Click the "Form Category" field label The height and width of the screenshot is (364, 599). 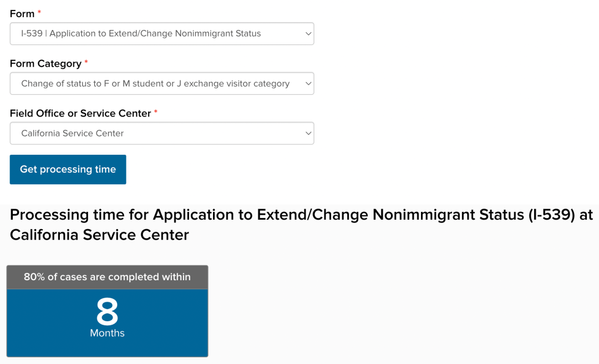pyautogui.click(x=45, y=64)
